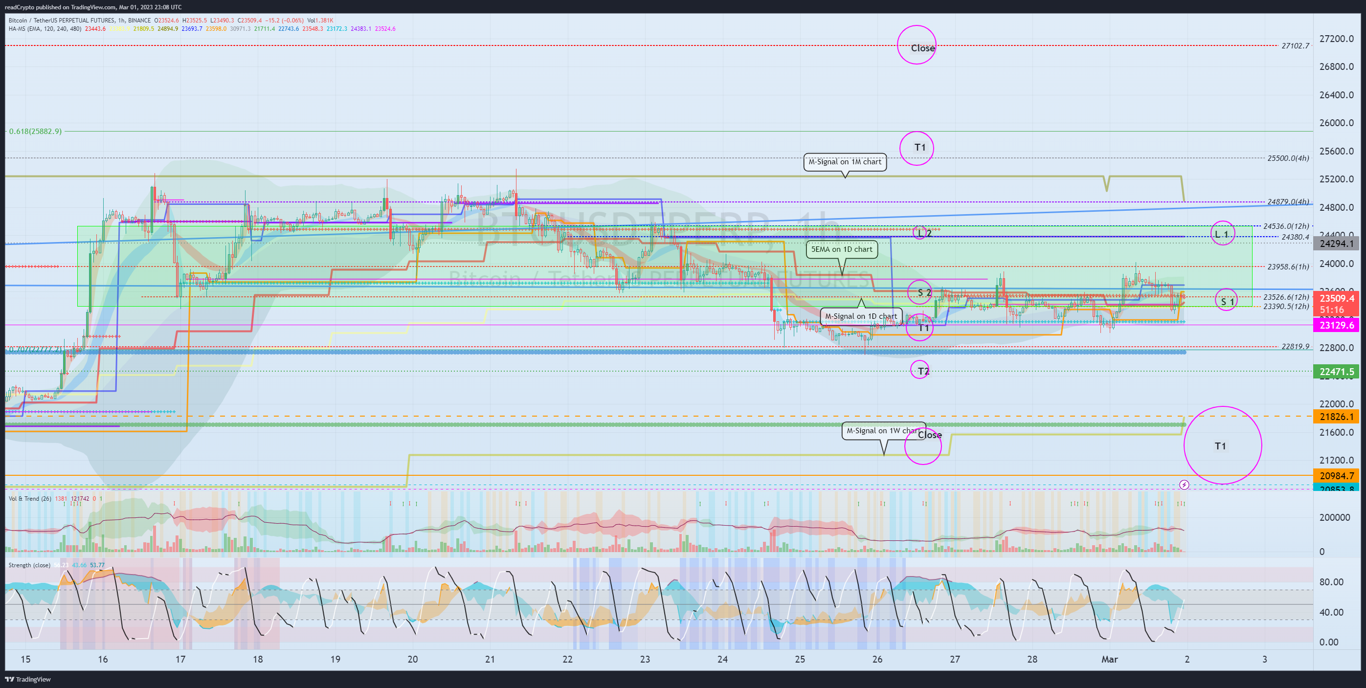Viewport: 1366px width, 688px height.
Task: Click the 40.00 tick on Strength axis
Action: [1331, 612]
